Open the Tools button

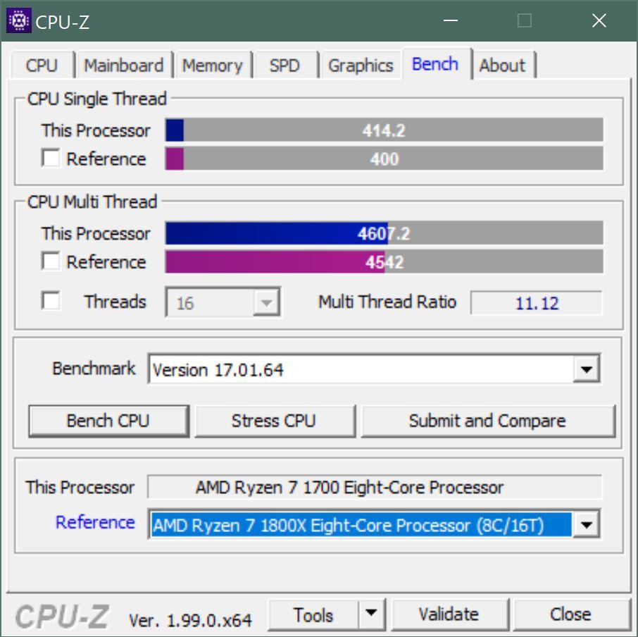tap(313, 614)
